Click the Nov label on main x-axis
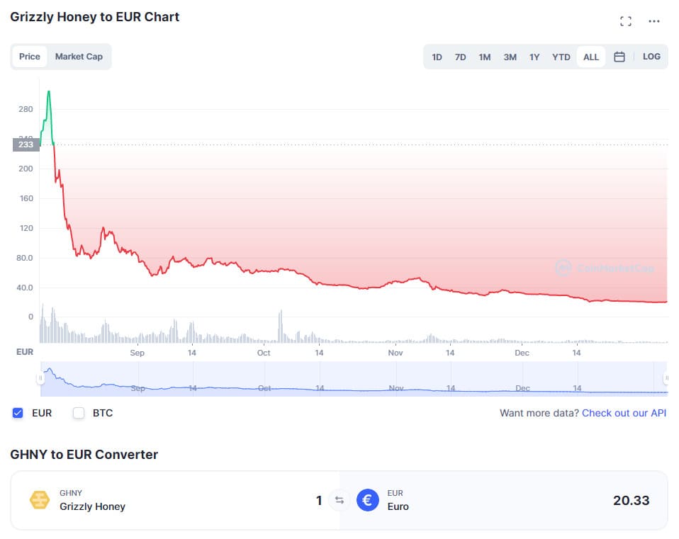Viewport: 679px width, 539px height. (x=395, y=353)
